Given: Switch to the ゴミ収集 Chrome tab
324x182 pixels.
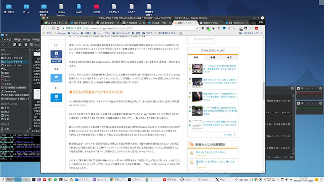Looking at the screenshot, I should (x=56, y=23).
